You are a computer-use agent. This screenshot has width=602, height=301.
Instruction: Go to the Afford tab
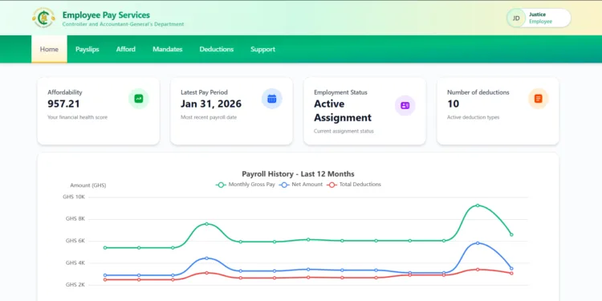tap(126, 49)
